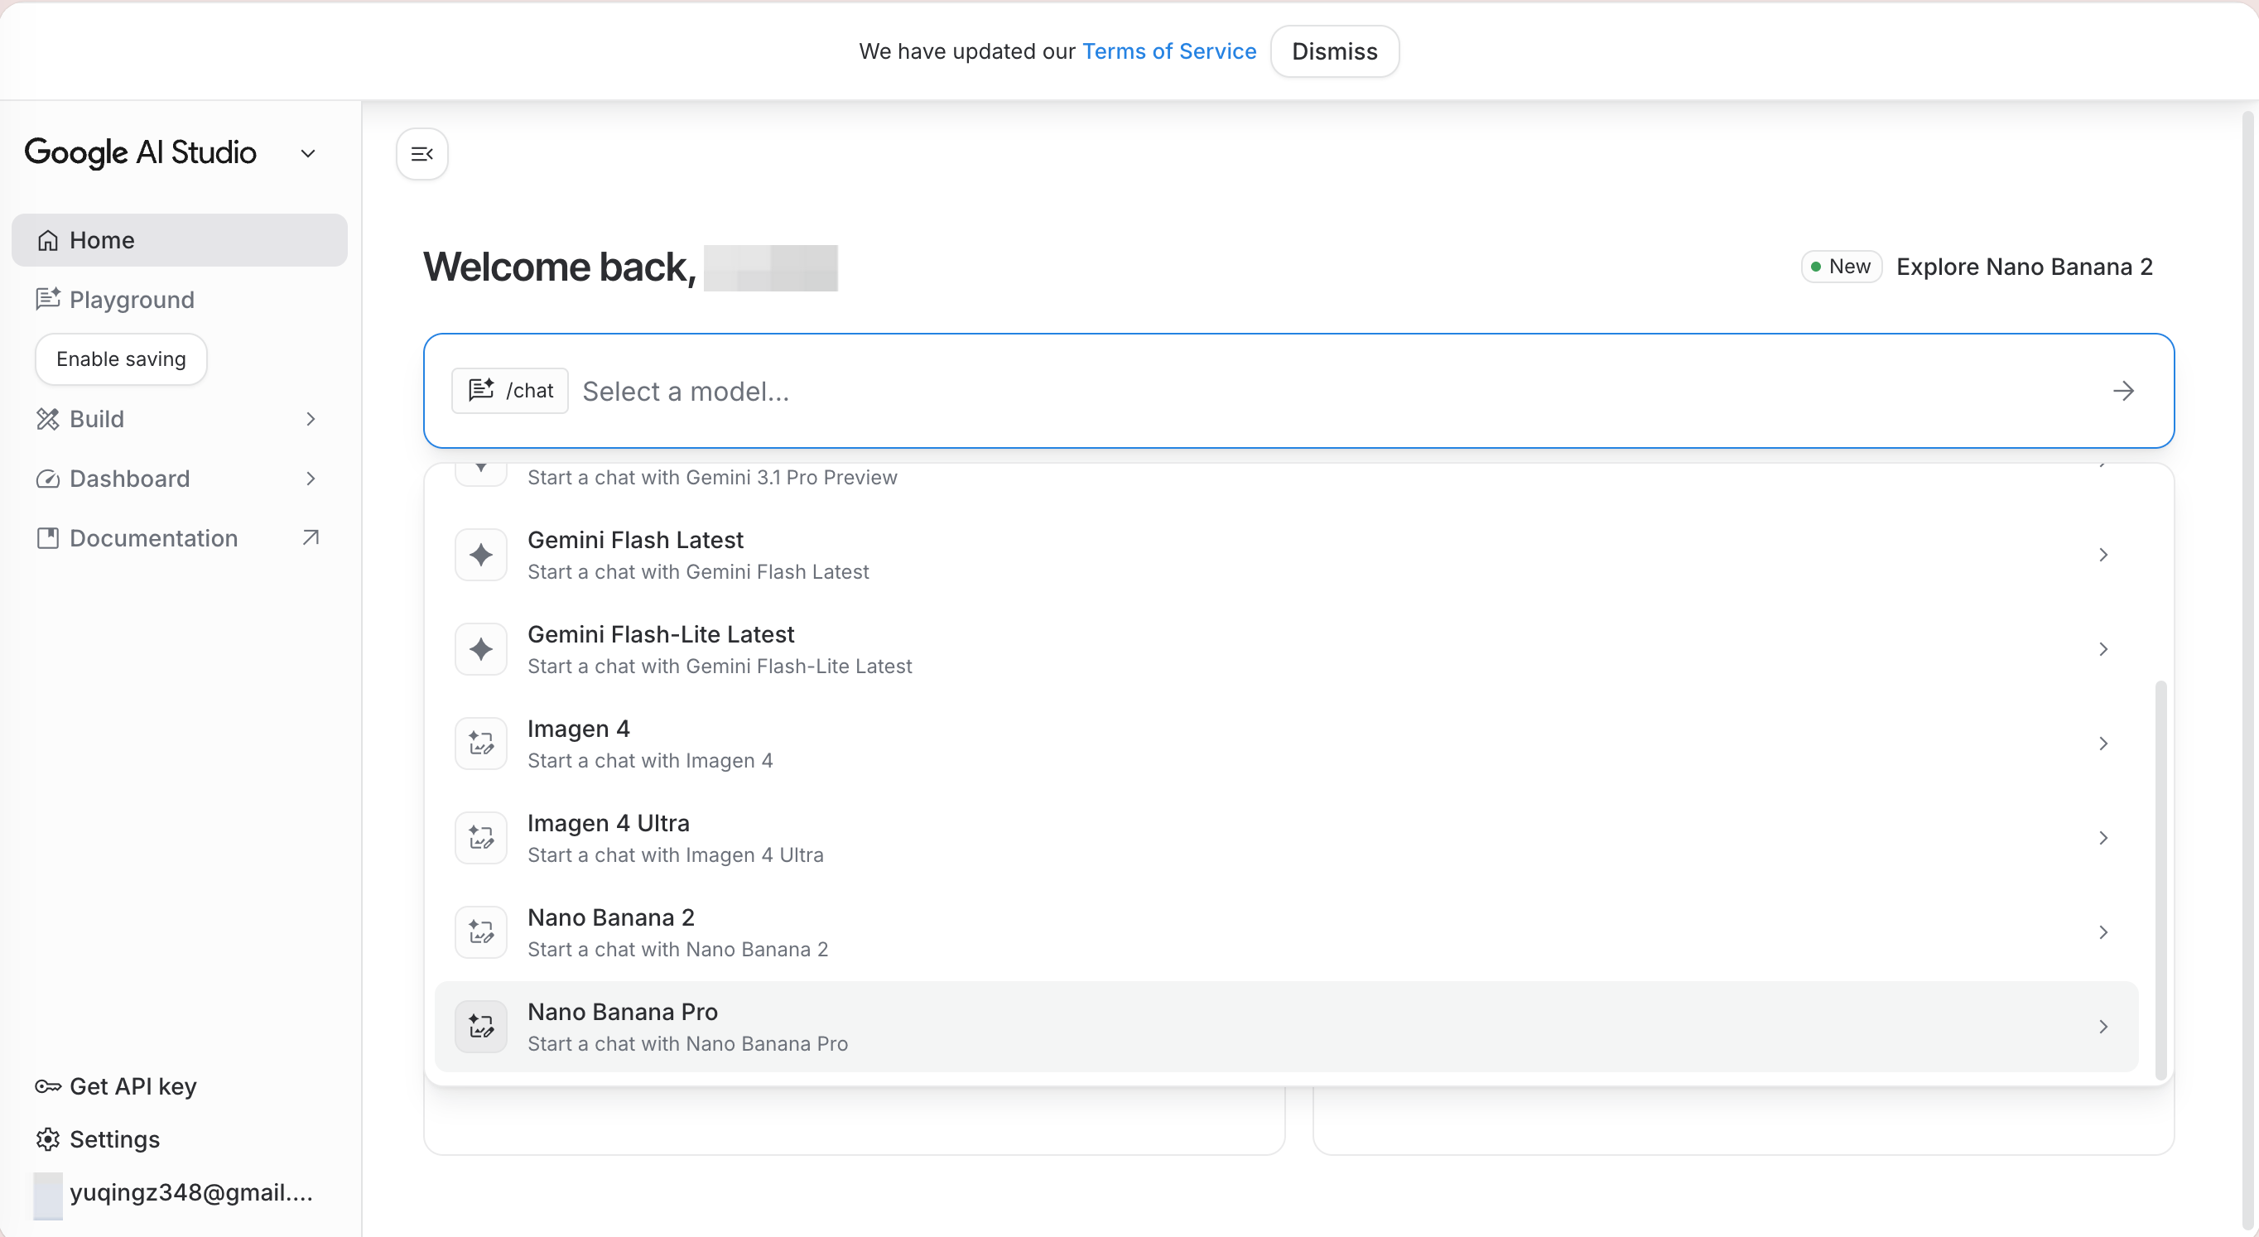2259x1237 pixels.
Task: Click Enable saving
Action: [120, 359]
